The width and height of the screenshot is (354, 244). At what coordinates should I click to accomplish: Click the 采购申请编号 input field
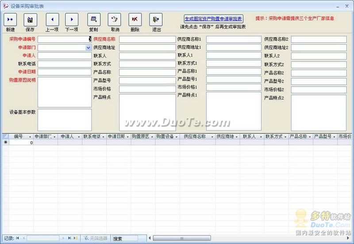(65, 39)
